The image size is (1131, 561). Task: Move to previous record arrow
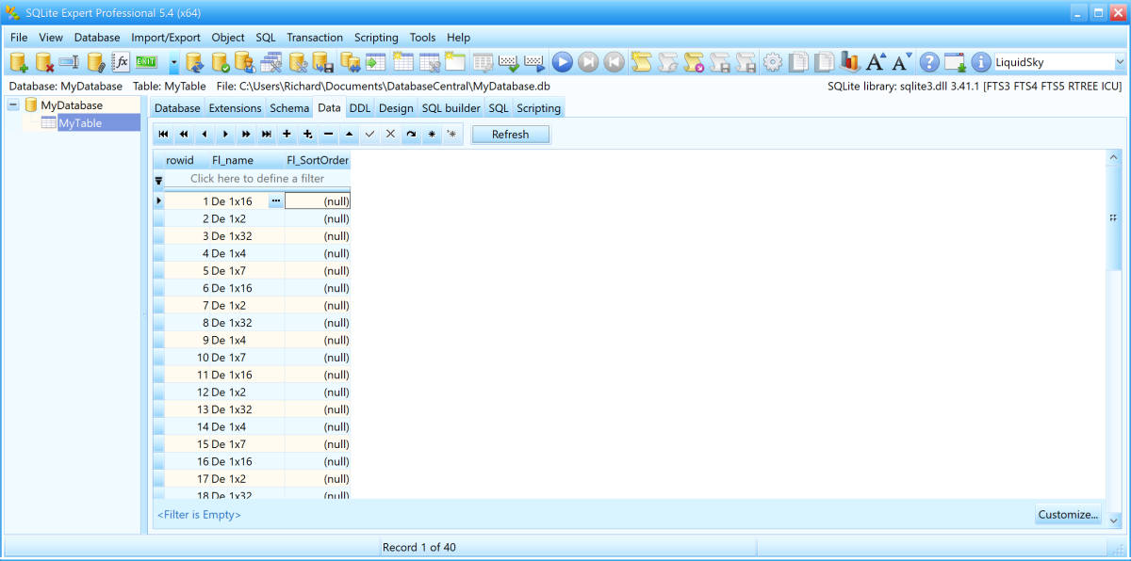(205, 135)
